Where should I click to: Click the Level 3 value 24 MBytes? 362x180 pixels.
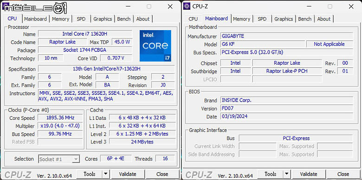click(142, 142)
